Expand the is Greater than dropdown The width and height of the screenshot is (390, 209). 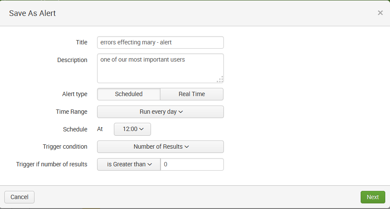[129, 164]
